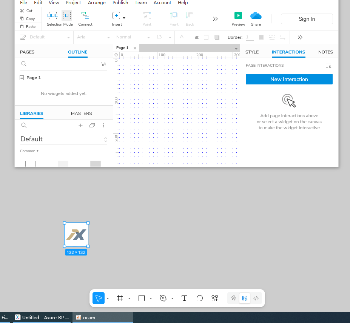Select the Comment bubble tool
The height and width of the screenshot is (323, 350).
[x=200, y=298]
